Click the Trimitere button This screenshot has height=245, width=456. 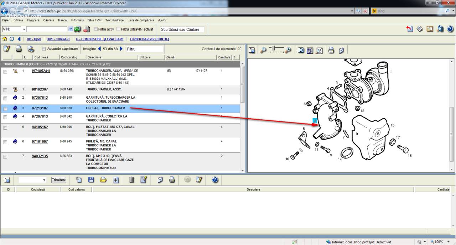click(x=59, y=180)
